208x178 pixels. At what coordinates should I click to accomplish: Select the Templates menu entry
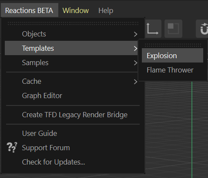(71, 48)
